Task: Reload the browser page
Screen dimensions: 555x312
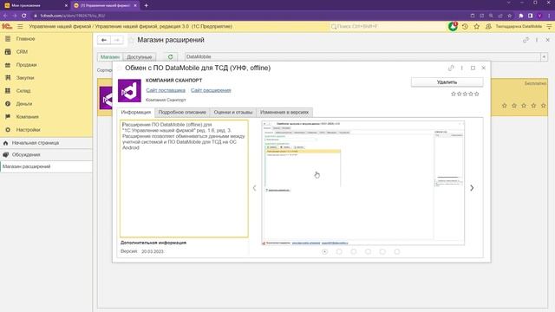Action: click(x=24, y=16)
